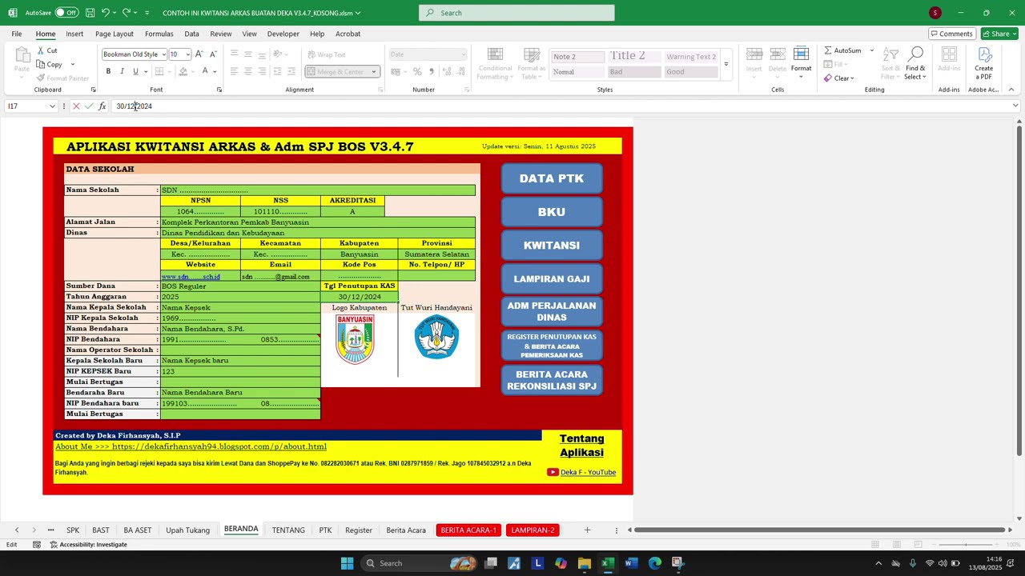
Task: Switch to the LAMPIRAN-2 sheet
Action: 533,530
